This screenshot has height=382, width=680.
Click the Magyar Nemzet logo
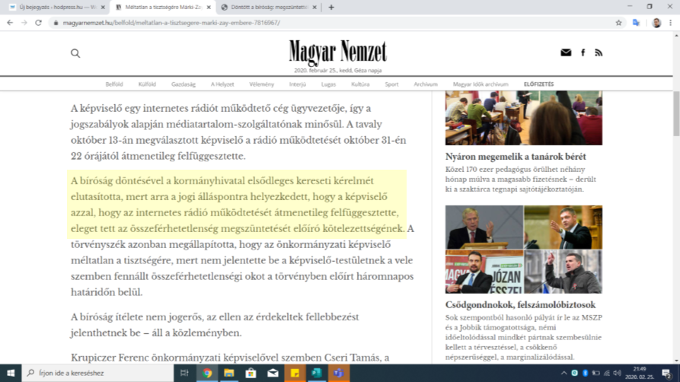(337, 52)
